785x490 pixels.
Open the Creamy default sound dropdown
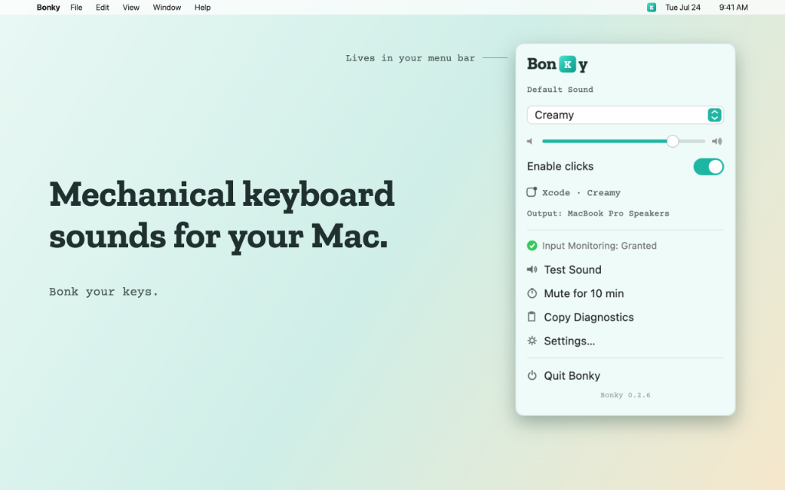pos(626,115)
